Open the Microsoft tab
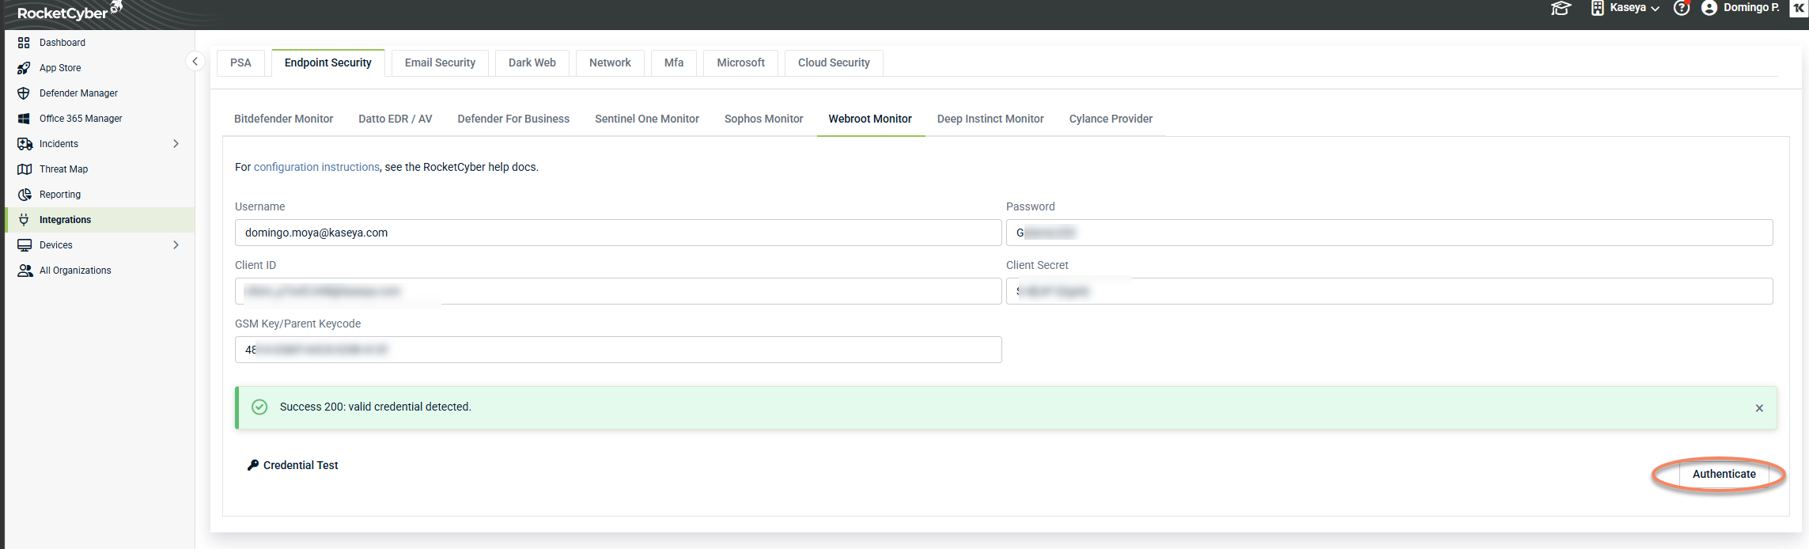The height and width of the screenshot is (549, 1809). pyautogui.click(x=740, y=62)
